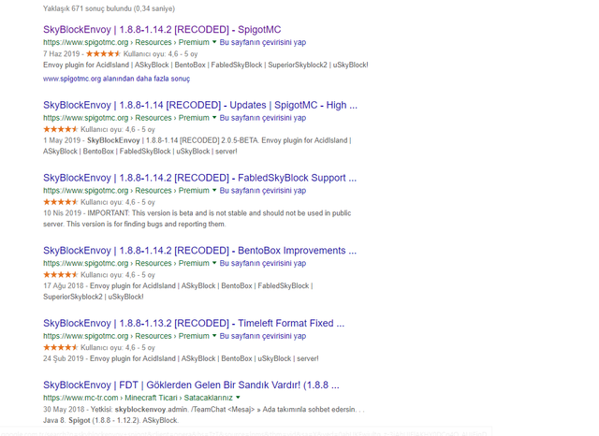
Task: Open the Göklerden Gelen Bir Sandık Vardır result
Action: (x=191, y=385)
